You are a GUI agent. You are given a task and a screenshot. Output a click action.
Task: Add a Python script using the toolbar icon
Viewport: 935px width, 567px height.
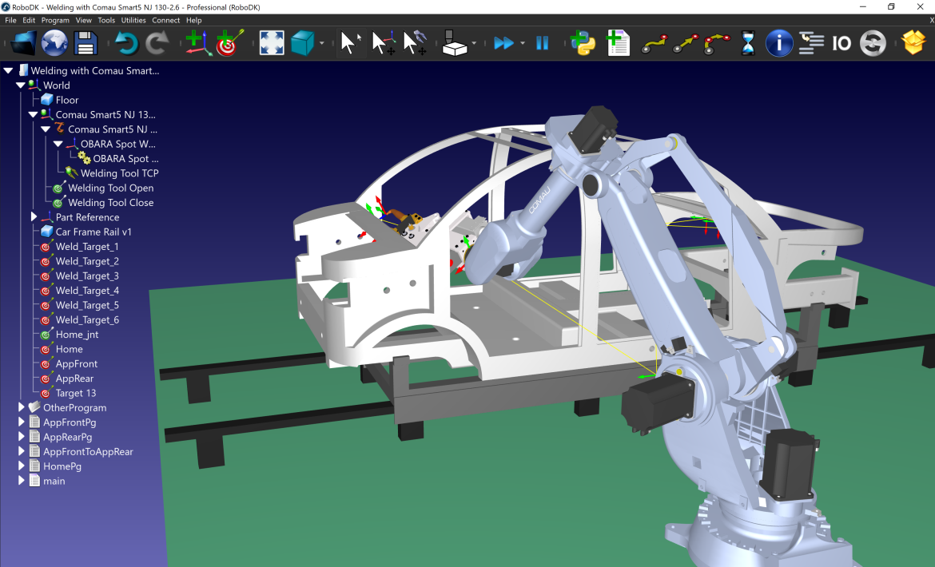pyautogui.click(x=583, y=43)
